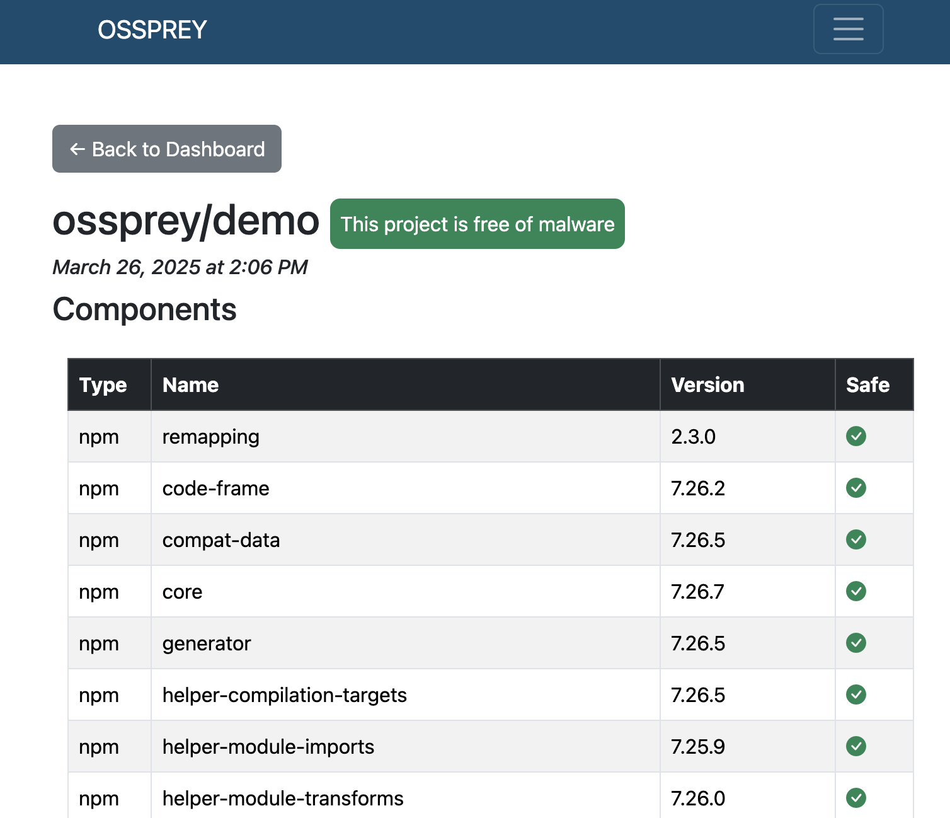
Task: Click the Name column header
Action: pos(406,385)
